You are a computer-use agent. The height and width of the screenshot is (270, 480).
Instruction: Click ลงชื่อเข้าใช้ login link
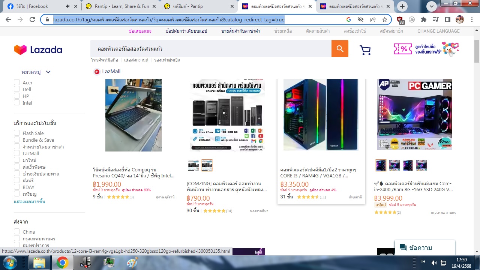(x=355, y=31)
